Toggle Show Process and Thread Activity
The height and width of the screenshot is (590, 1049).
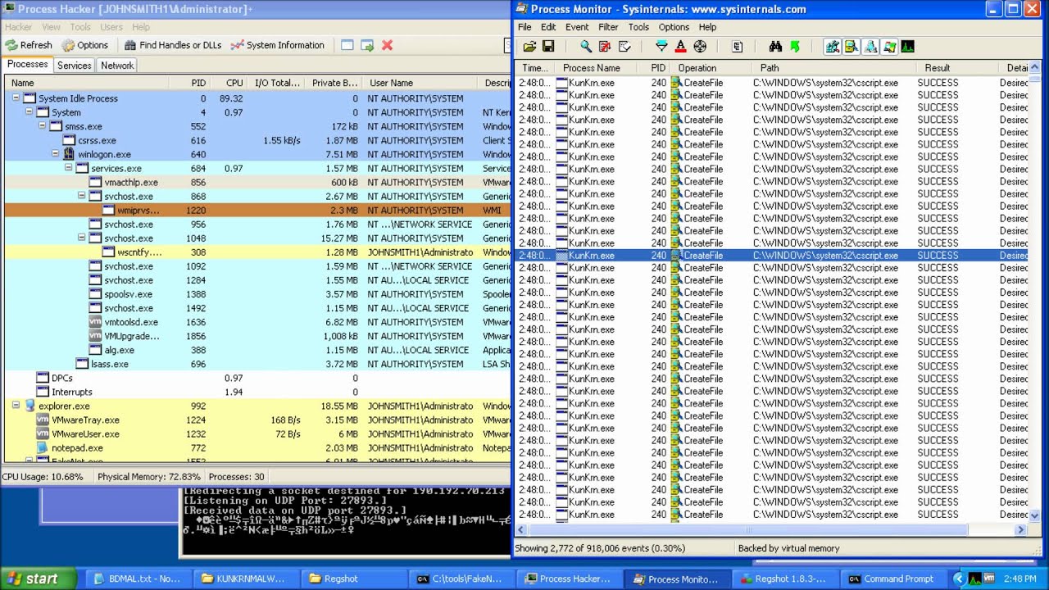(x=889, y=47)
